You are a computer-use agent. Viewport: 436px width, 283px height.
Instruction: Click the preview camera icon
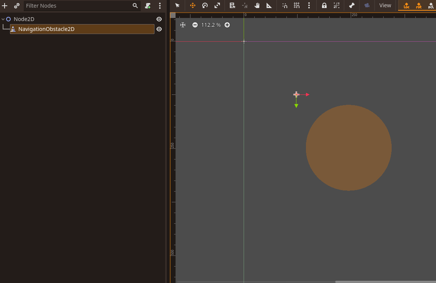tap(366, 5)
